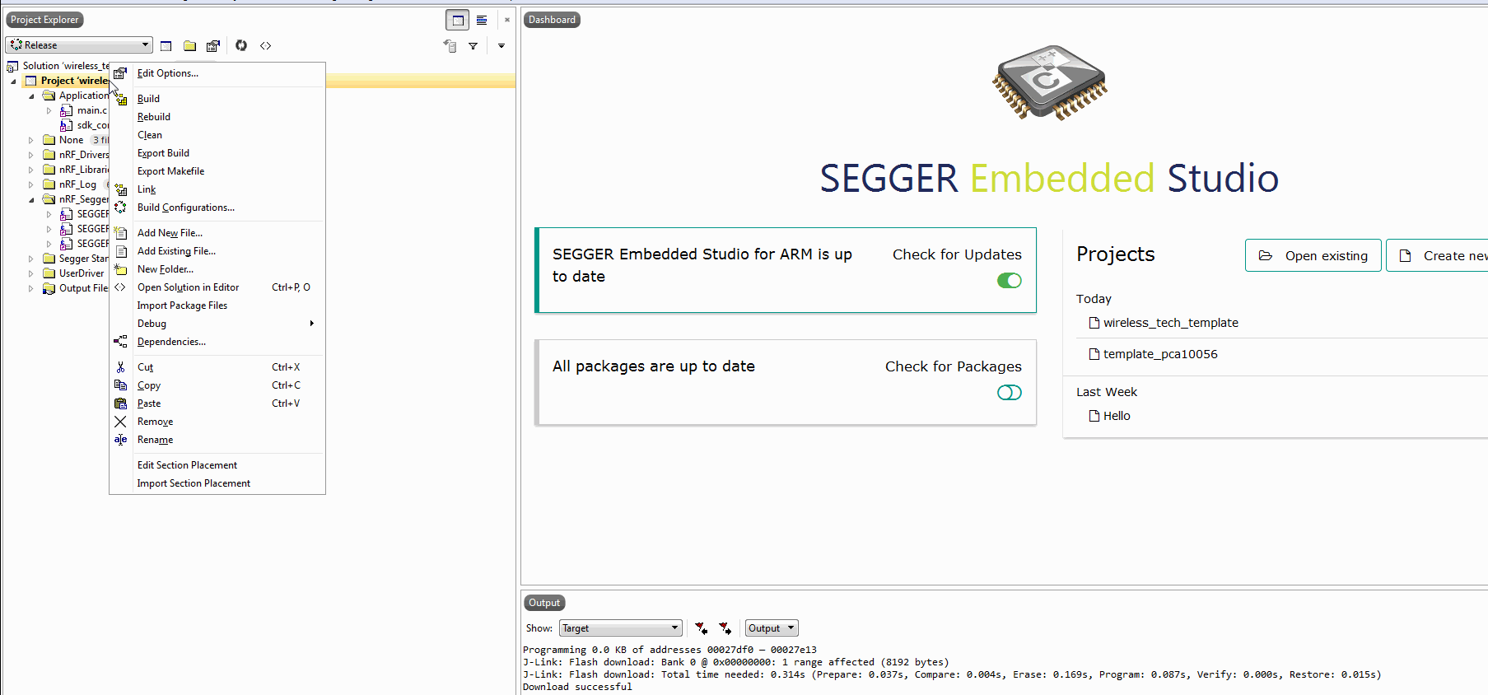1488x695 pixels.
Task: Expand the UserDriver folder
Action: pyautogui.click(x=31, y=274)
